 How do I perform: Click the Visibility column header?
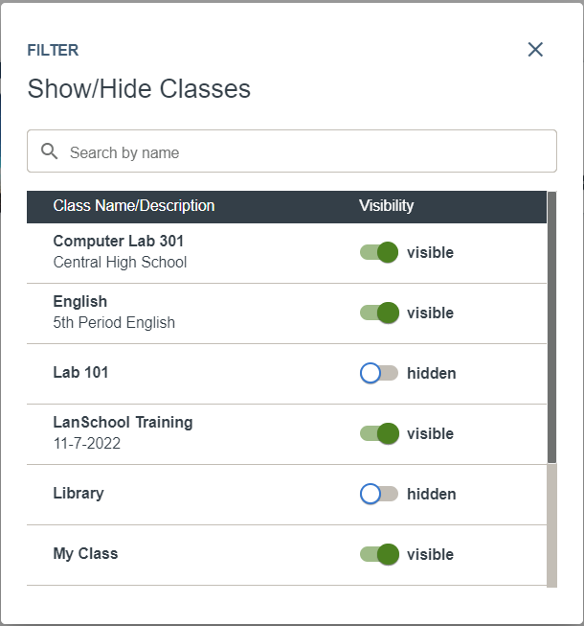tap(386, 206)
